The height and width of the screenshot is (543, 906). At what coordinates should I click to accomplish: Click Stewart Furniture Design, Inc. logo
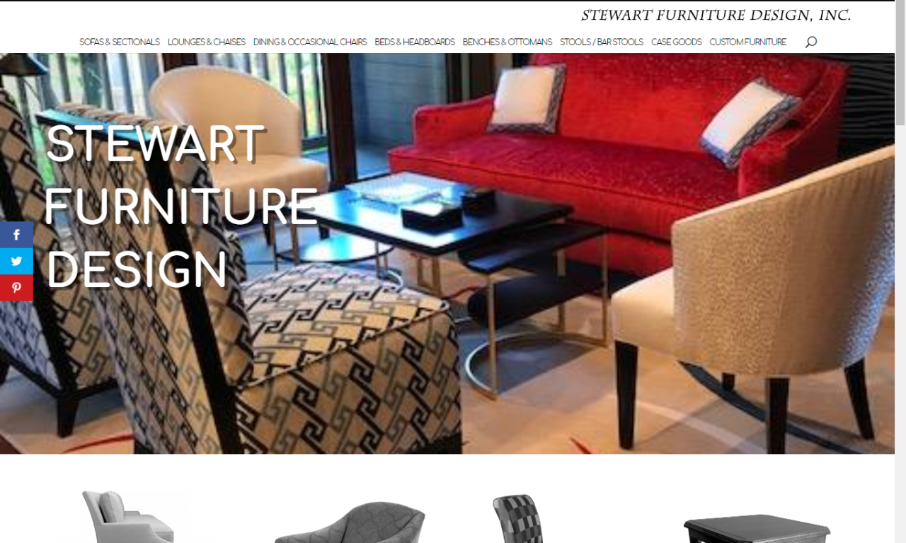pyautogui.click(x=716, y=15)
